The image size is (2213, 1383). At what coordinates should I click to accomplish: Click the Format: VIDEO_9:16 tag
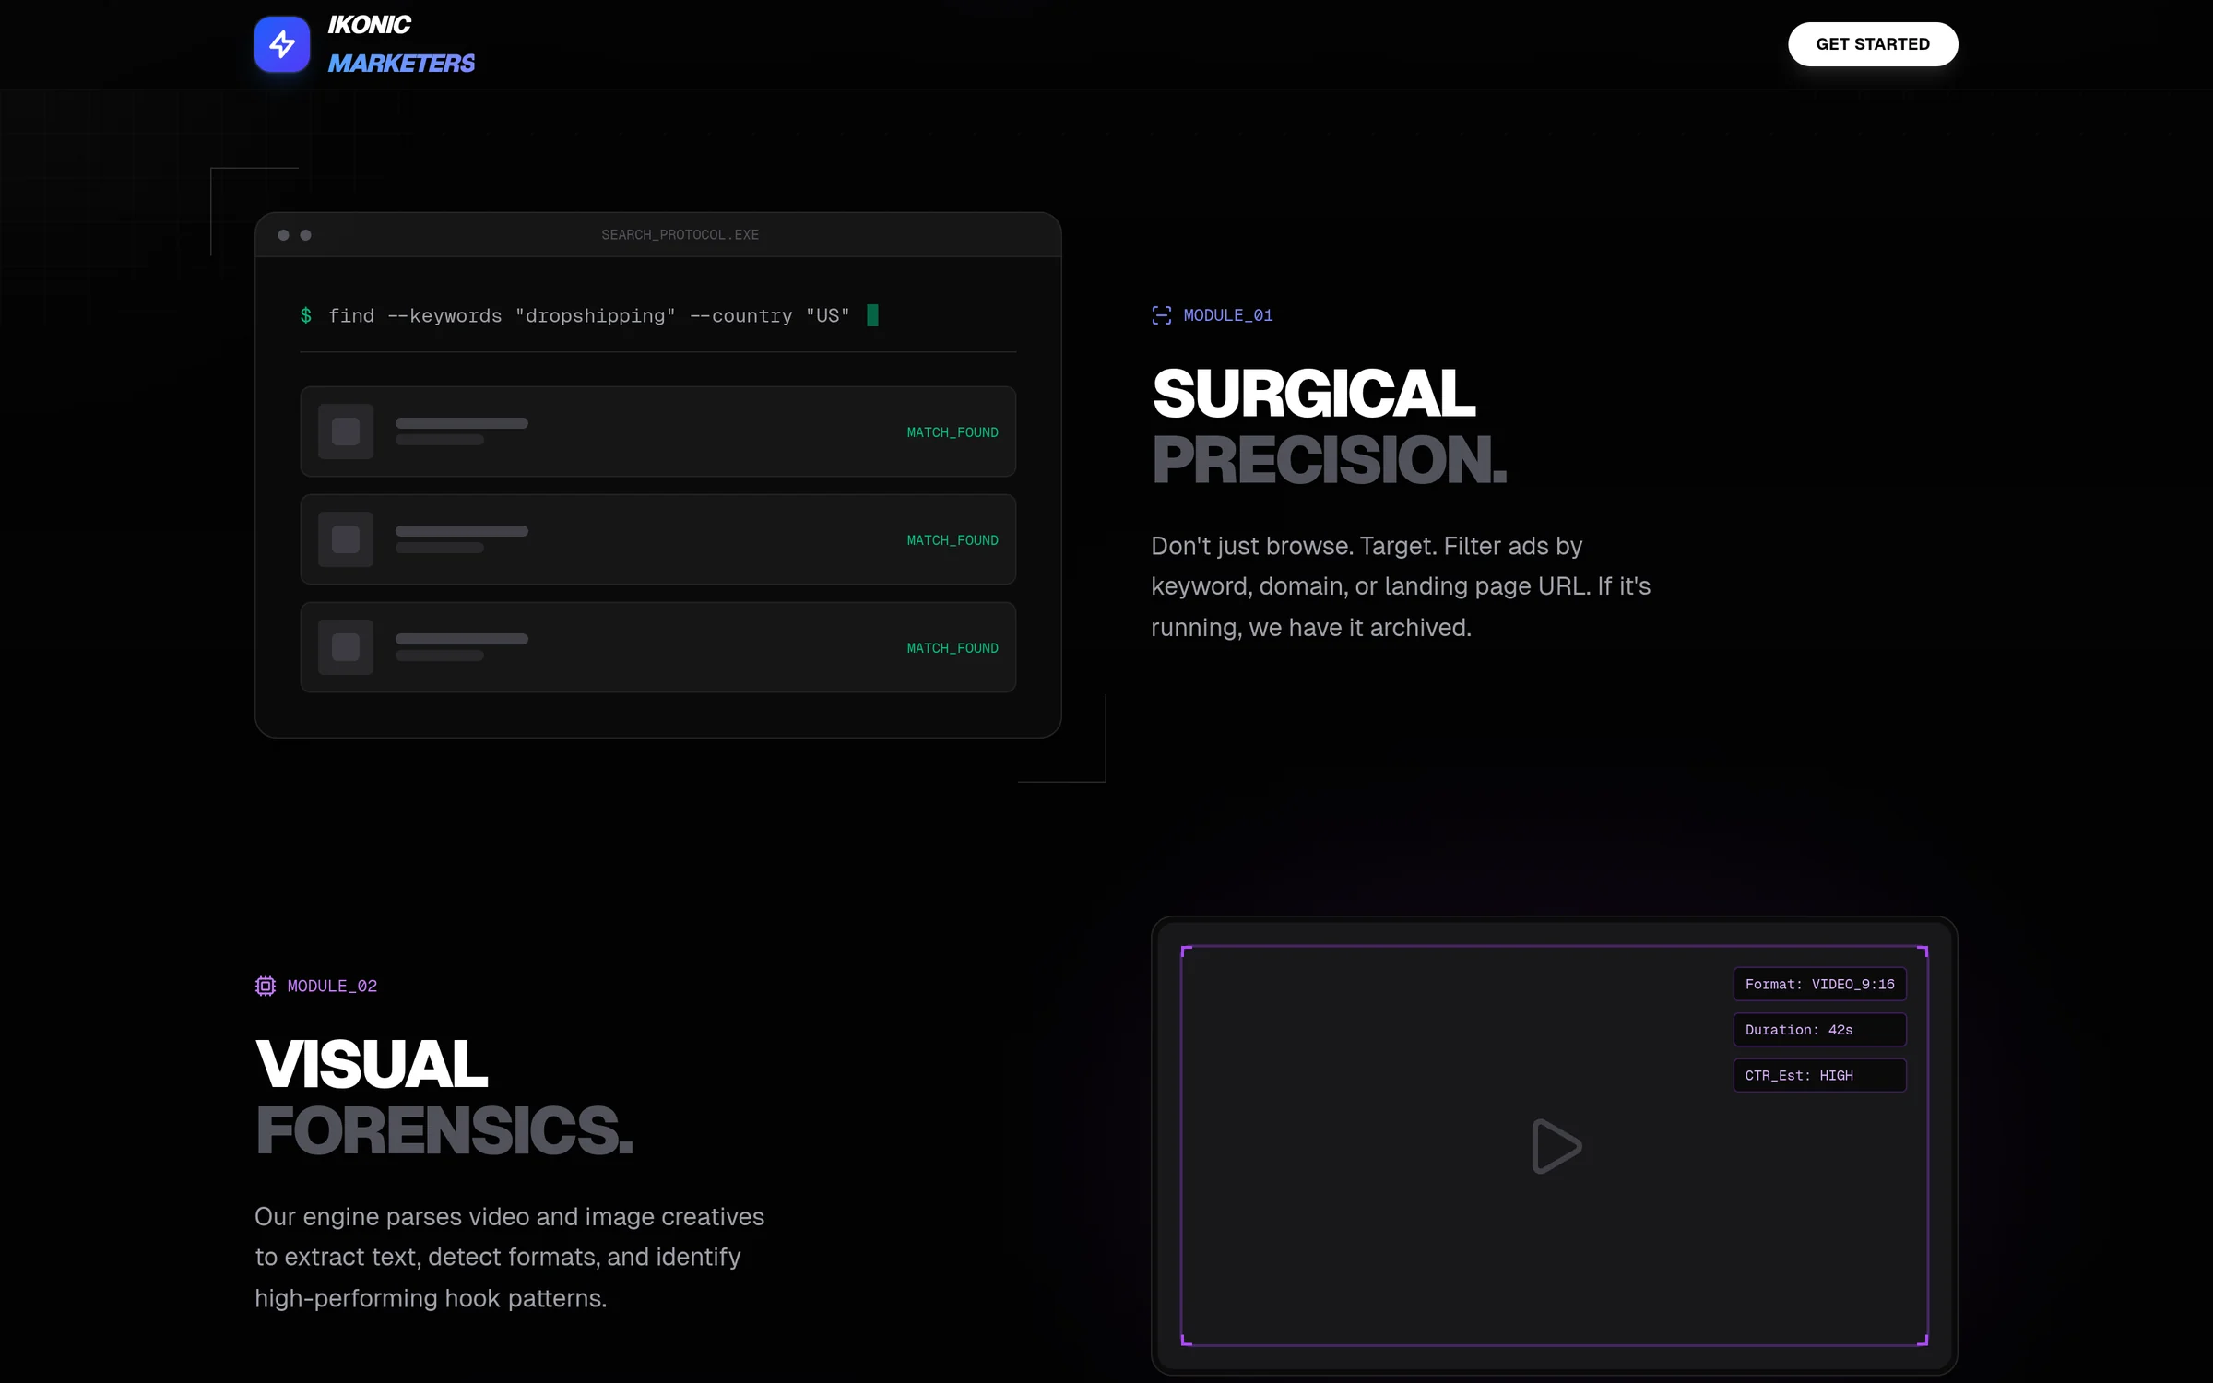coord(1819,984)
